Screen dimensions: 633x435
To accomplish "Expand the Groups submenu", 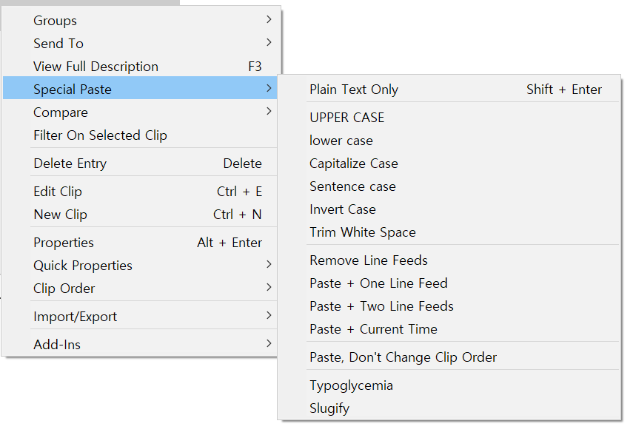I will tap(56, 21).
